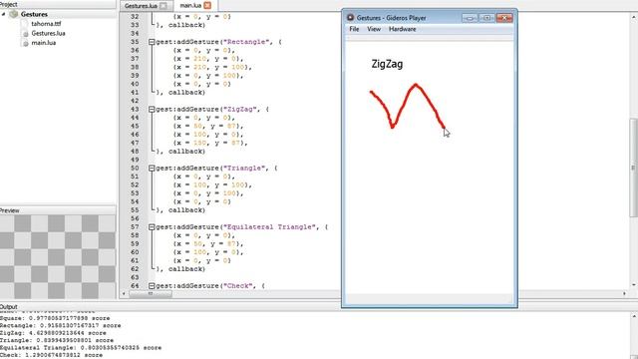Click the editor horizontal scrollbar left arrow
638x359 pixels.
(x=124, y=293)
